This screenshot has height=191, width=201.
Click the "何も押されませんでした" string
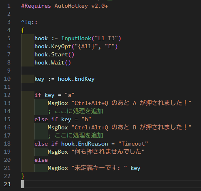[x=108, y=152]
